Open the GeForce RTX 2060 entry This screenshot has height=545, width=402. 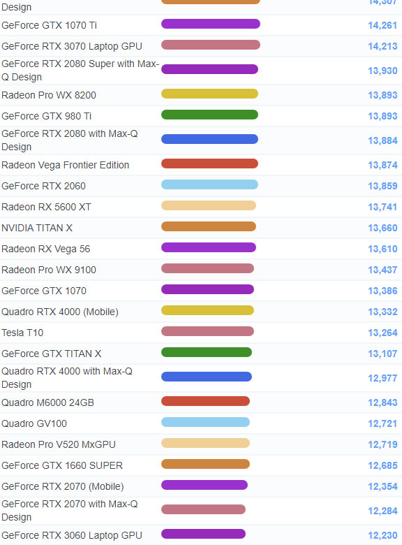click(x=43, y=186)
